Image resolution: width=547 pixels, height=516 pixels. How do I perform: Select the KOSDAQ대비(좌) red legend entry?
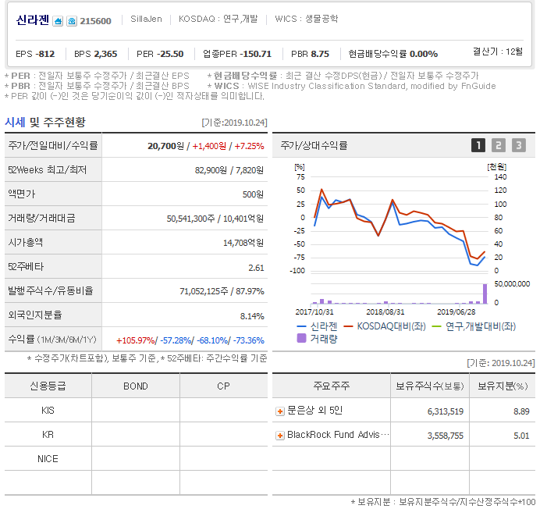pyautogui.click(x=385, y=326)
